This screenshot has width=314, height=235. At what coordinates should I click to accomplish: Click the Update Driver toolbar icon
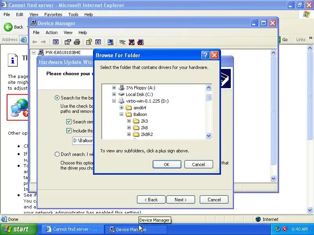tap(122, 42)
